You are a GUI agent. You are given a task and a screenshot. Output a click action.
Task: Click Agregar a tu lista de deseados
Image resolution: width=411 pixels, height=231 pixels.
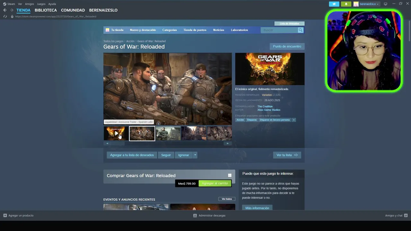(x=132, y=155)
